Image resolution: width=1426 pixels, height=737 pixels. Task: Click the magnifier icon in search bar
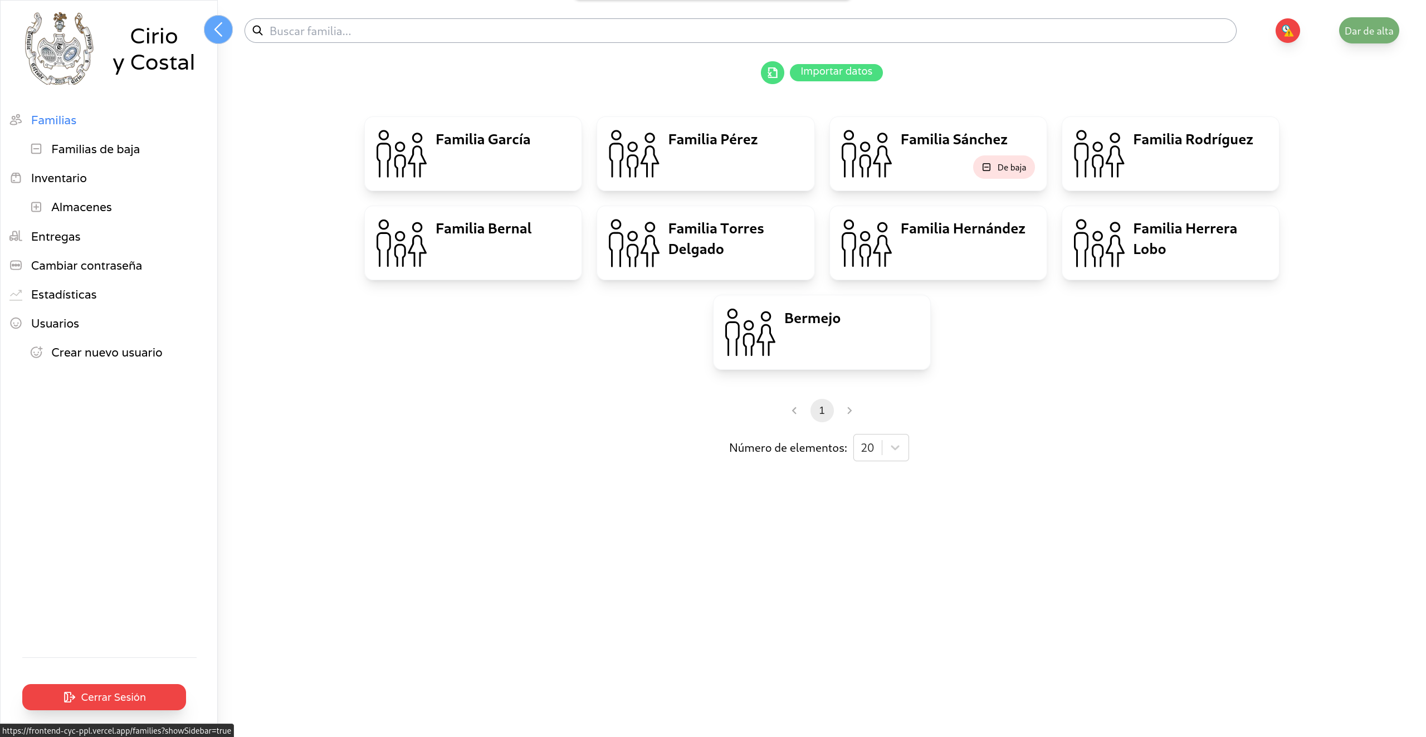[x=258, y=31]
